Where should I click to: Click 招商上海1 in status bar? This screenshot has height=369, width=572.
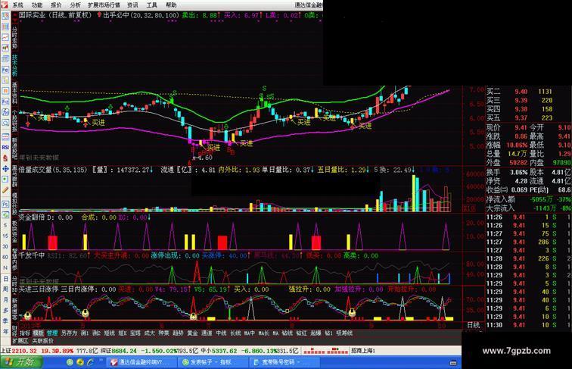point(363,351)
